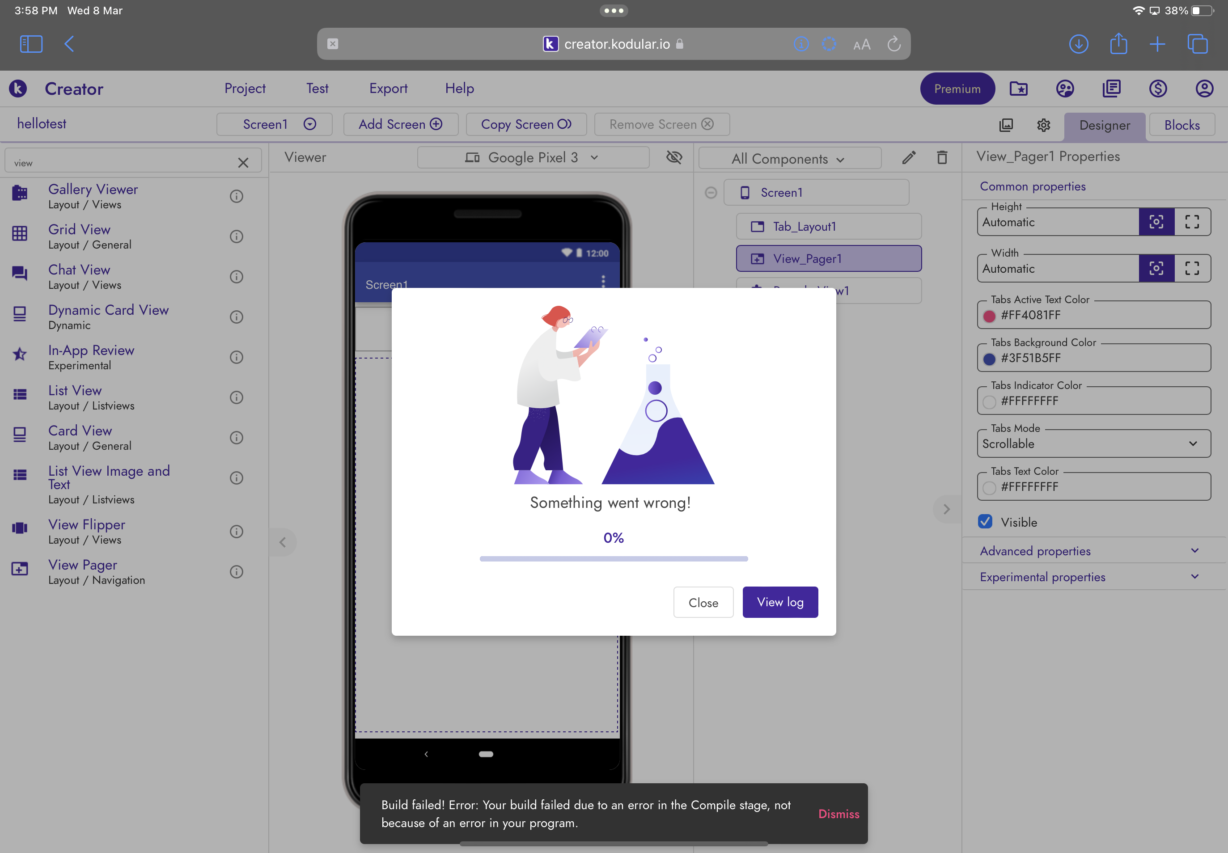
Task: Click the rename component pencil icon
Action: pyautogui.click(x=909, y=158)
